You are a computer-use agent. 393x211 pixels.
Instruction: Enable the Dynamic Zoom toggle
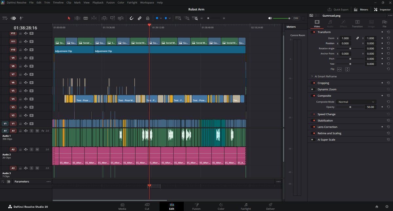313,89
